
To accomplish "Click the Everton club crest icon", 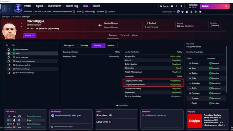I will pos(18,8).
